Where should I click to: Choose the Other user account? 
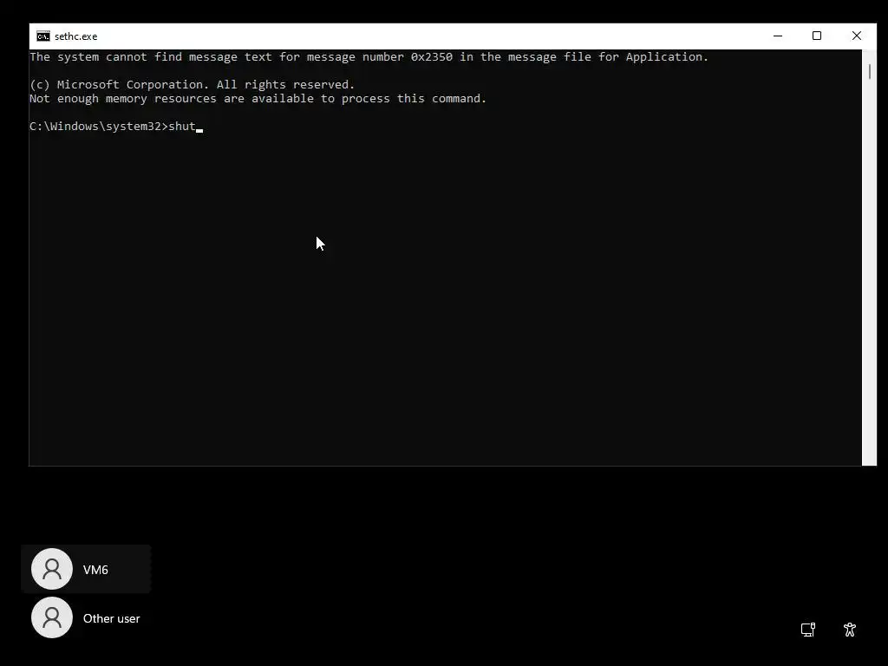[86, 617]
